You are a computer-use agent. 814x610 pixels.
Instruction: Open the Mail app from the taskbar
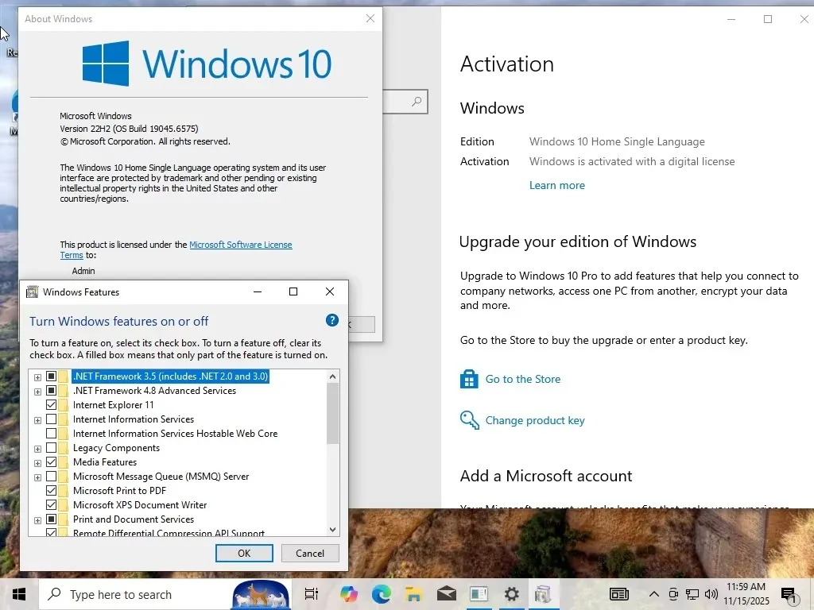point(445,594)
